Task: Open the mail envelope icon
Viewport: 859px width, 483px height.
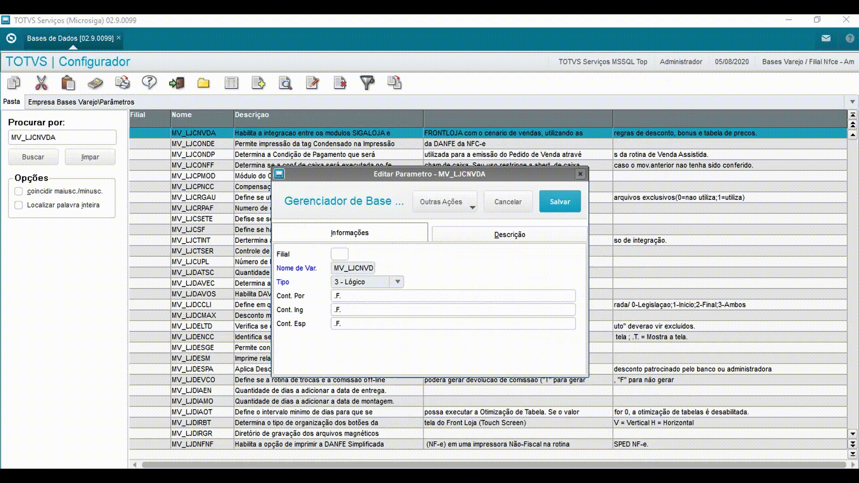Action: coord(826,38)
